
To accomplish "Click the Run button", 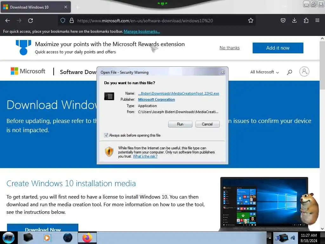I will 180,124.
